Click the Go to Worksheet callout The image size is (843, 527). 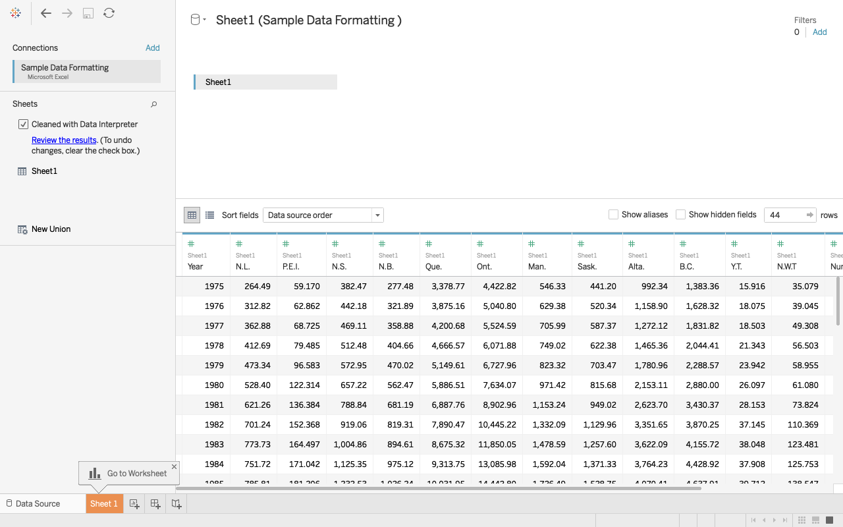coord(129,474)
